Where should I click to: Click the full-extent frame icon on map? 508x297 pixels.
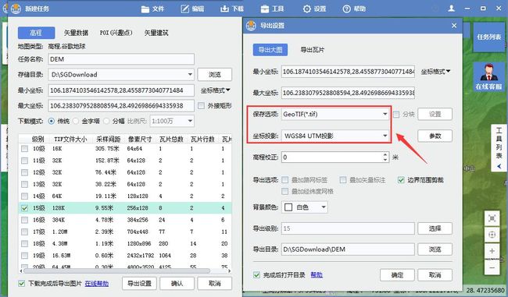pyautogui.click(x=492, y=218)
